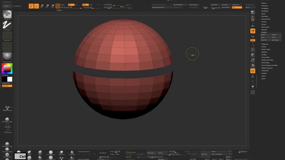The height and width of the screenshot is (160, 285).
Task: Click the Zoom3D icon on right shelf
Action: pyautogui.click(x=253, y=60)
